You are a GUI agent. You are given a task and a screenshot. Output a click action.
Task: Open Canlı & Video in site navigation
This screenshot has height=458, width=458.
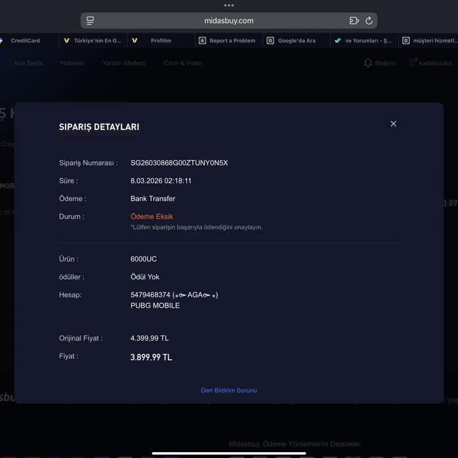tap(183, 63)
